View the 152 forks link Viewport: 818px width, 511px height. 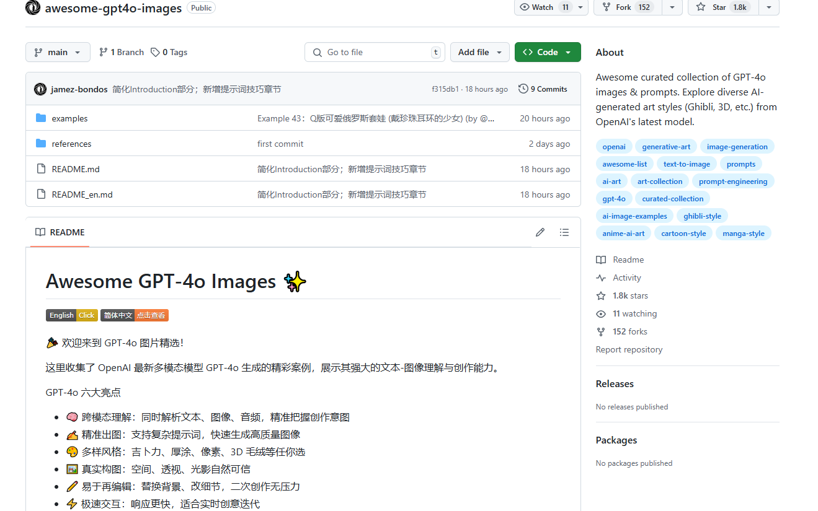(x=622, y=331)
